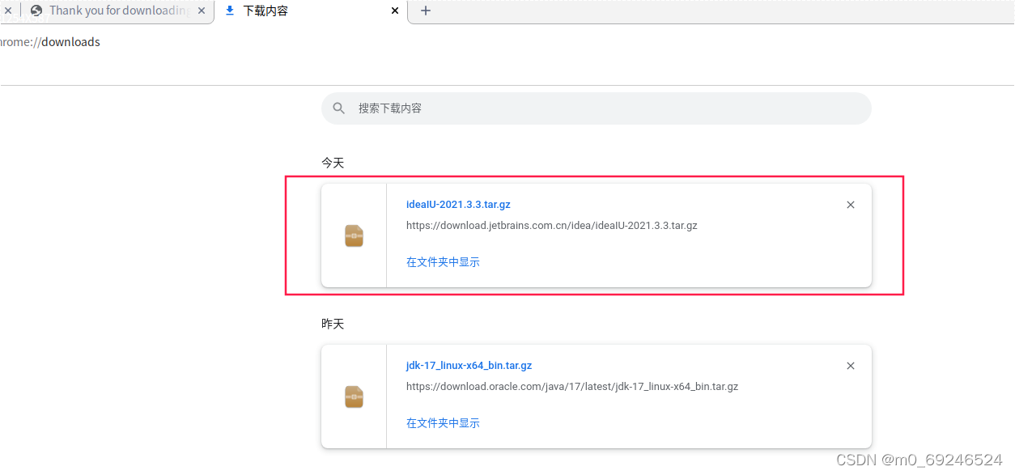This screenshot has height=475, width=1015.
Task: Open ideaIU-2021.3.3.tar.gz file link
Action: (x=458, y=205)
